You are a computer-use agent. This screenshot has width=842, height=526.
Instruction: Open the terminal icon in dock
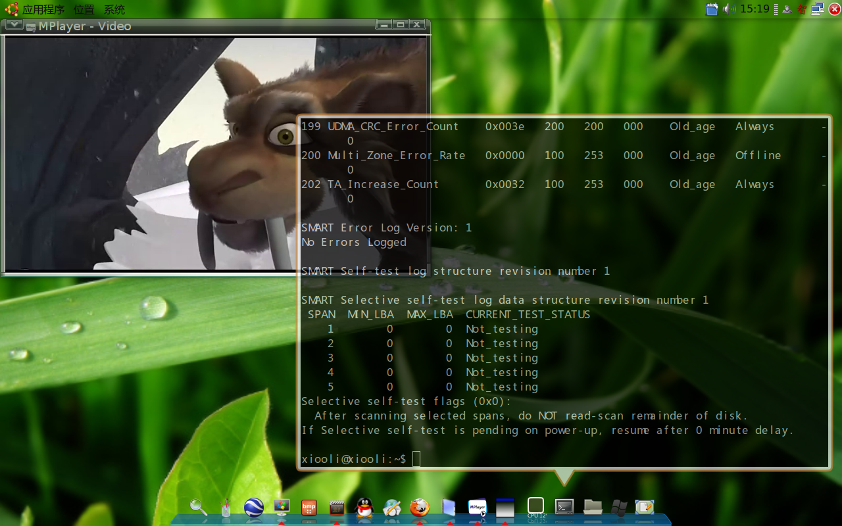click(564, 506)
